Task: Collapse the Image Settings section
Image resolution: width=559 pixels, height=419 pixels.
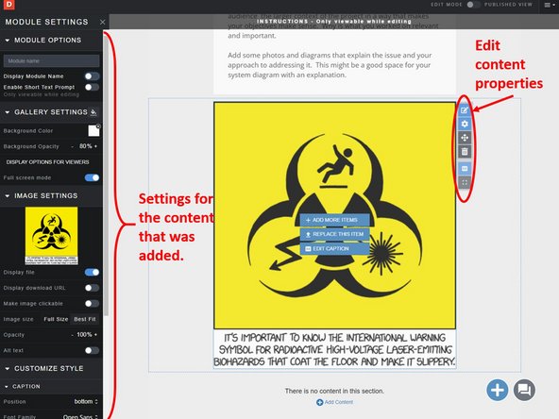Action: coord(8,196)
